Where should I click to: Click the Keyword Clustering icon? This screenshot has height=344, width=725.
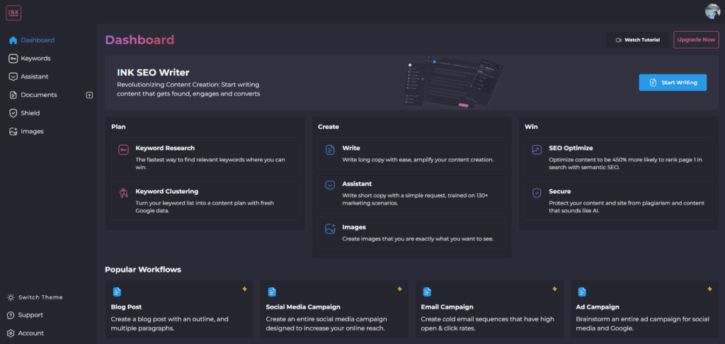(x=123, y=193)
